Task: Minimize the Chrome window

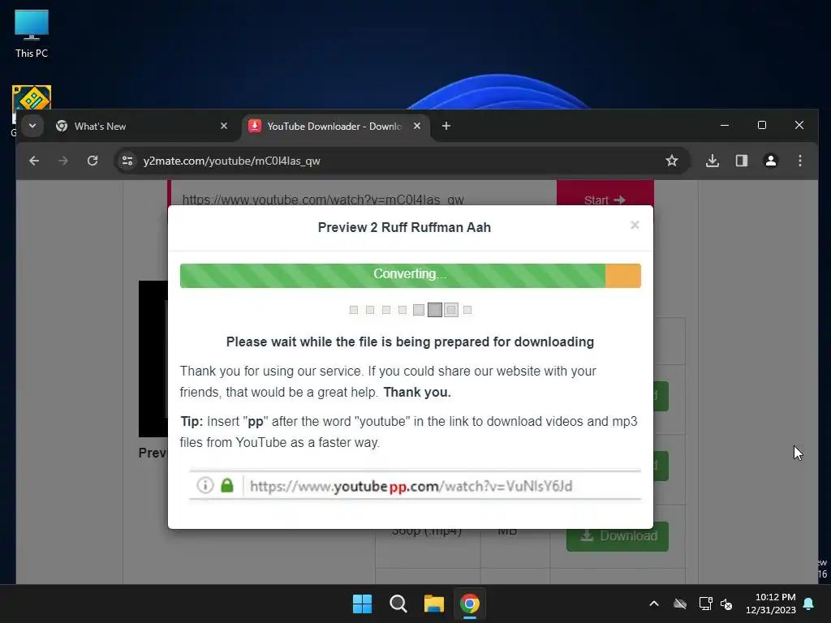Action: [x=725, y=126]
